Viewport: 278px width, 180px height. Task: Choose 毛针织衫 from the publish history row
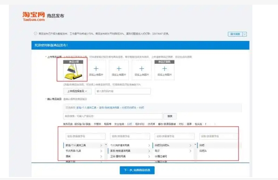pos(140,124)
